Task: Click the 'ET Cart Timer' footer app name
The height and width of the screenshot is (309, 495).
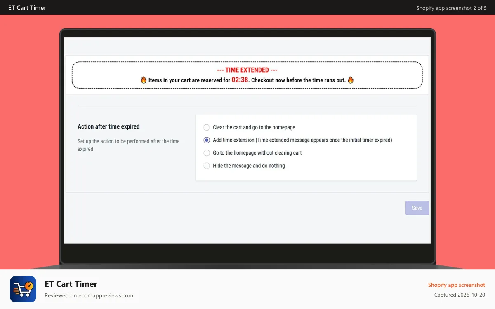Action: [71, 284]
